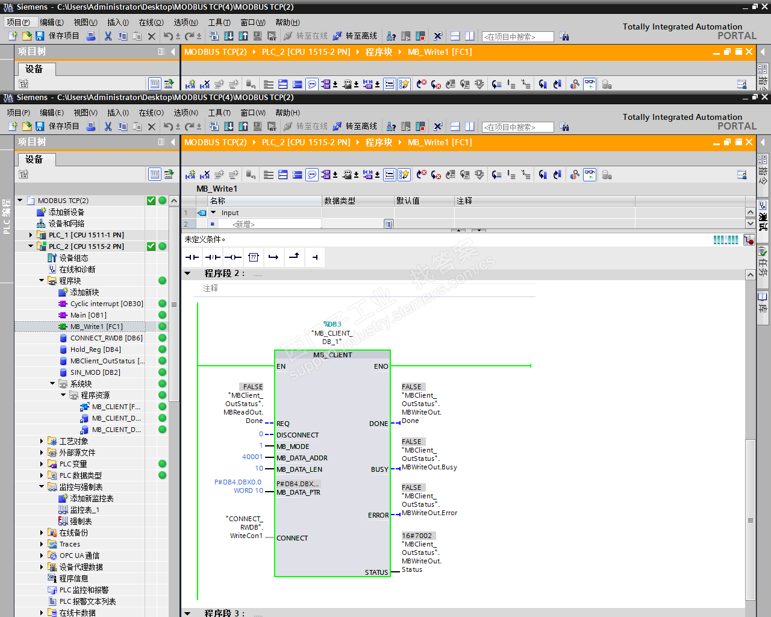Collapse 程序段 2 network
The width and height of the screenshot is (771, 617).
point(187,274)
